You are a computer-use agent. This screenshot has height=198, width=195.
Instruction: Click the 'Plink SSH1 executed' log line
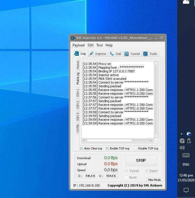pos(104,79)
